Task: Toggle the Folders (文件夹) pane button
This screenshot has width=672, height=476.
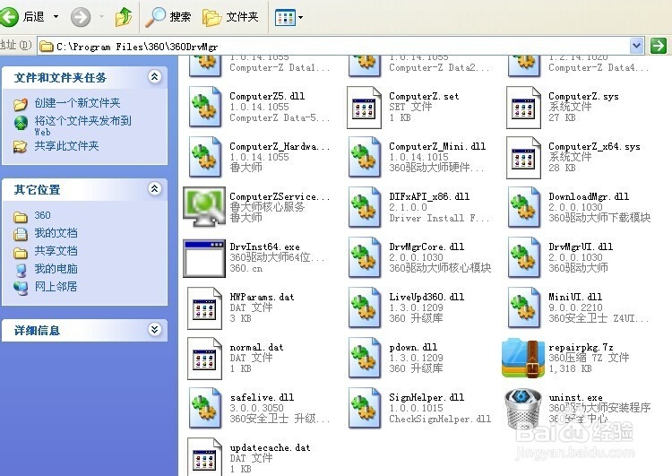Action: (x=230, y=17)
